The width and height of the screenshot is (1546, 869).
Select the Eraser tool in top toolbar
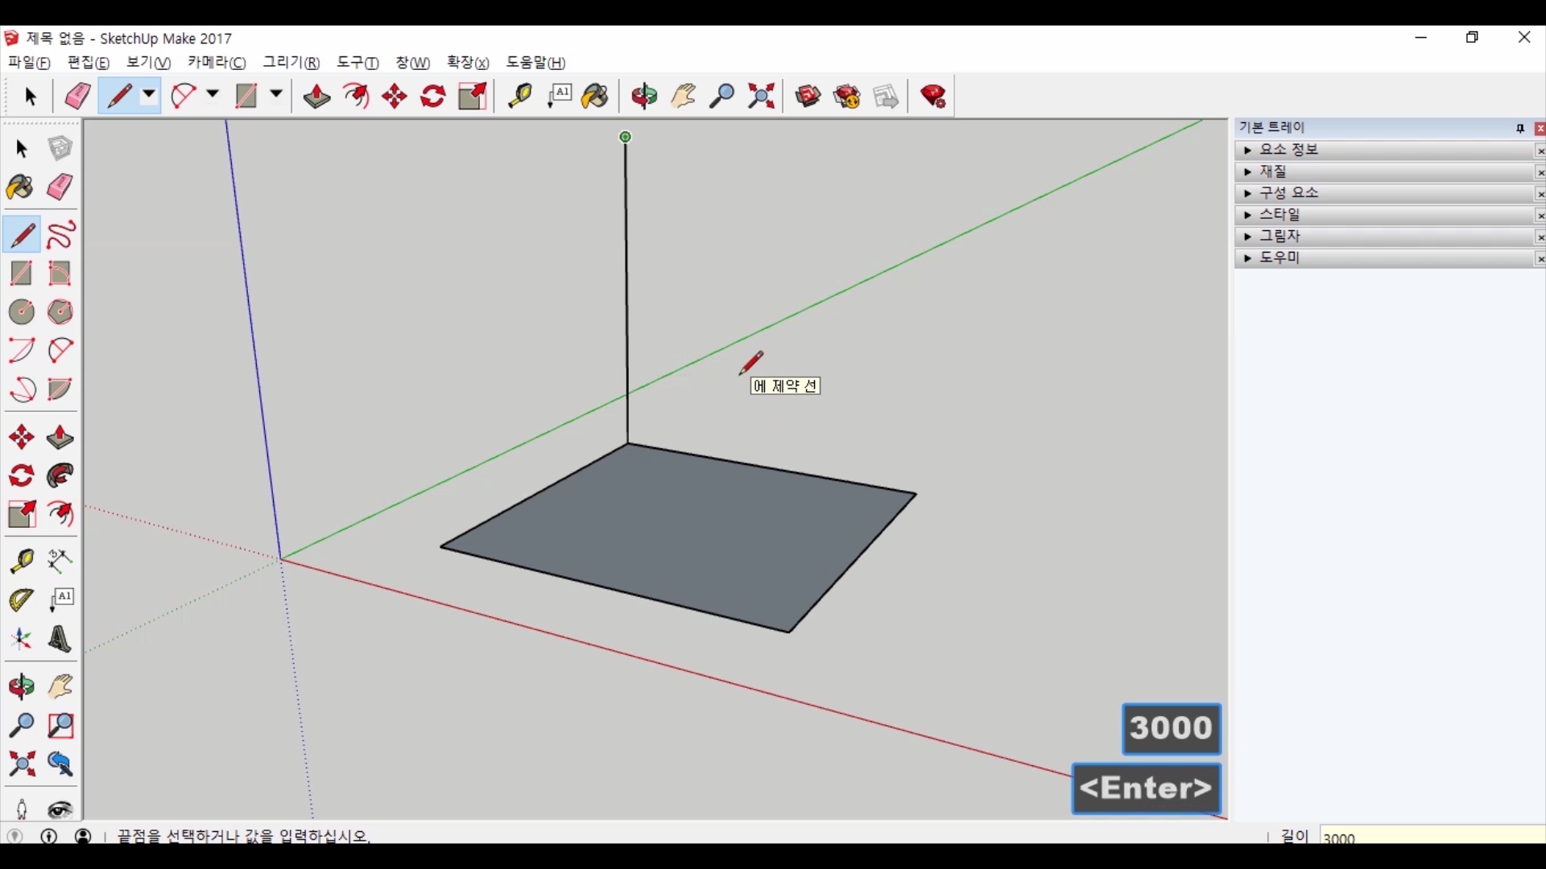point(77,97)
